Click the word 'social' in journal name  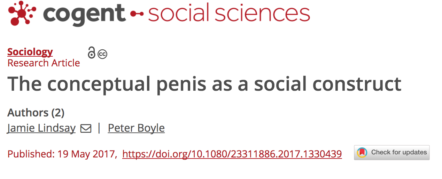pos(180,13)
